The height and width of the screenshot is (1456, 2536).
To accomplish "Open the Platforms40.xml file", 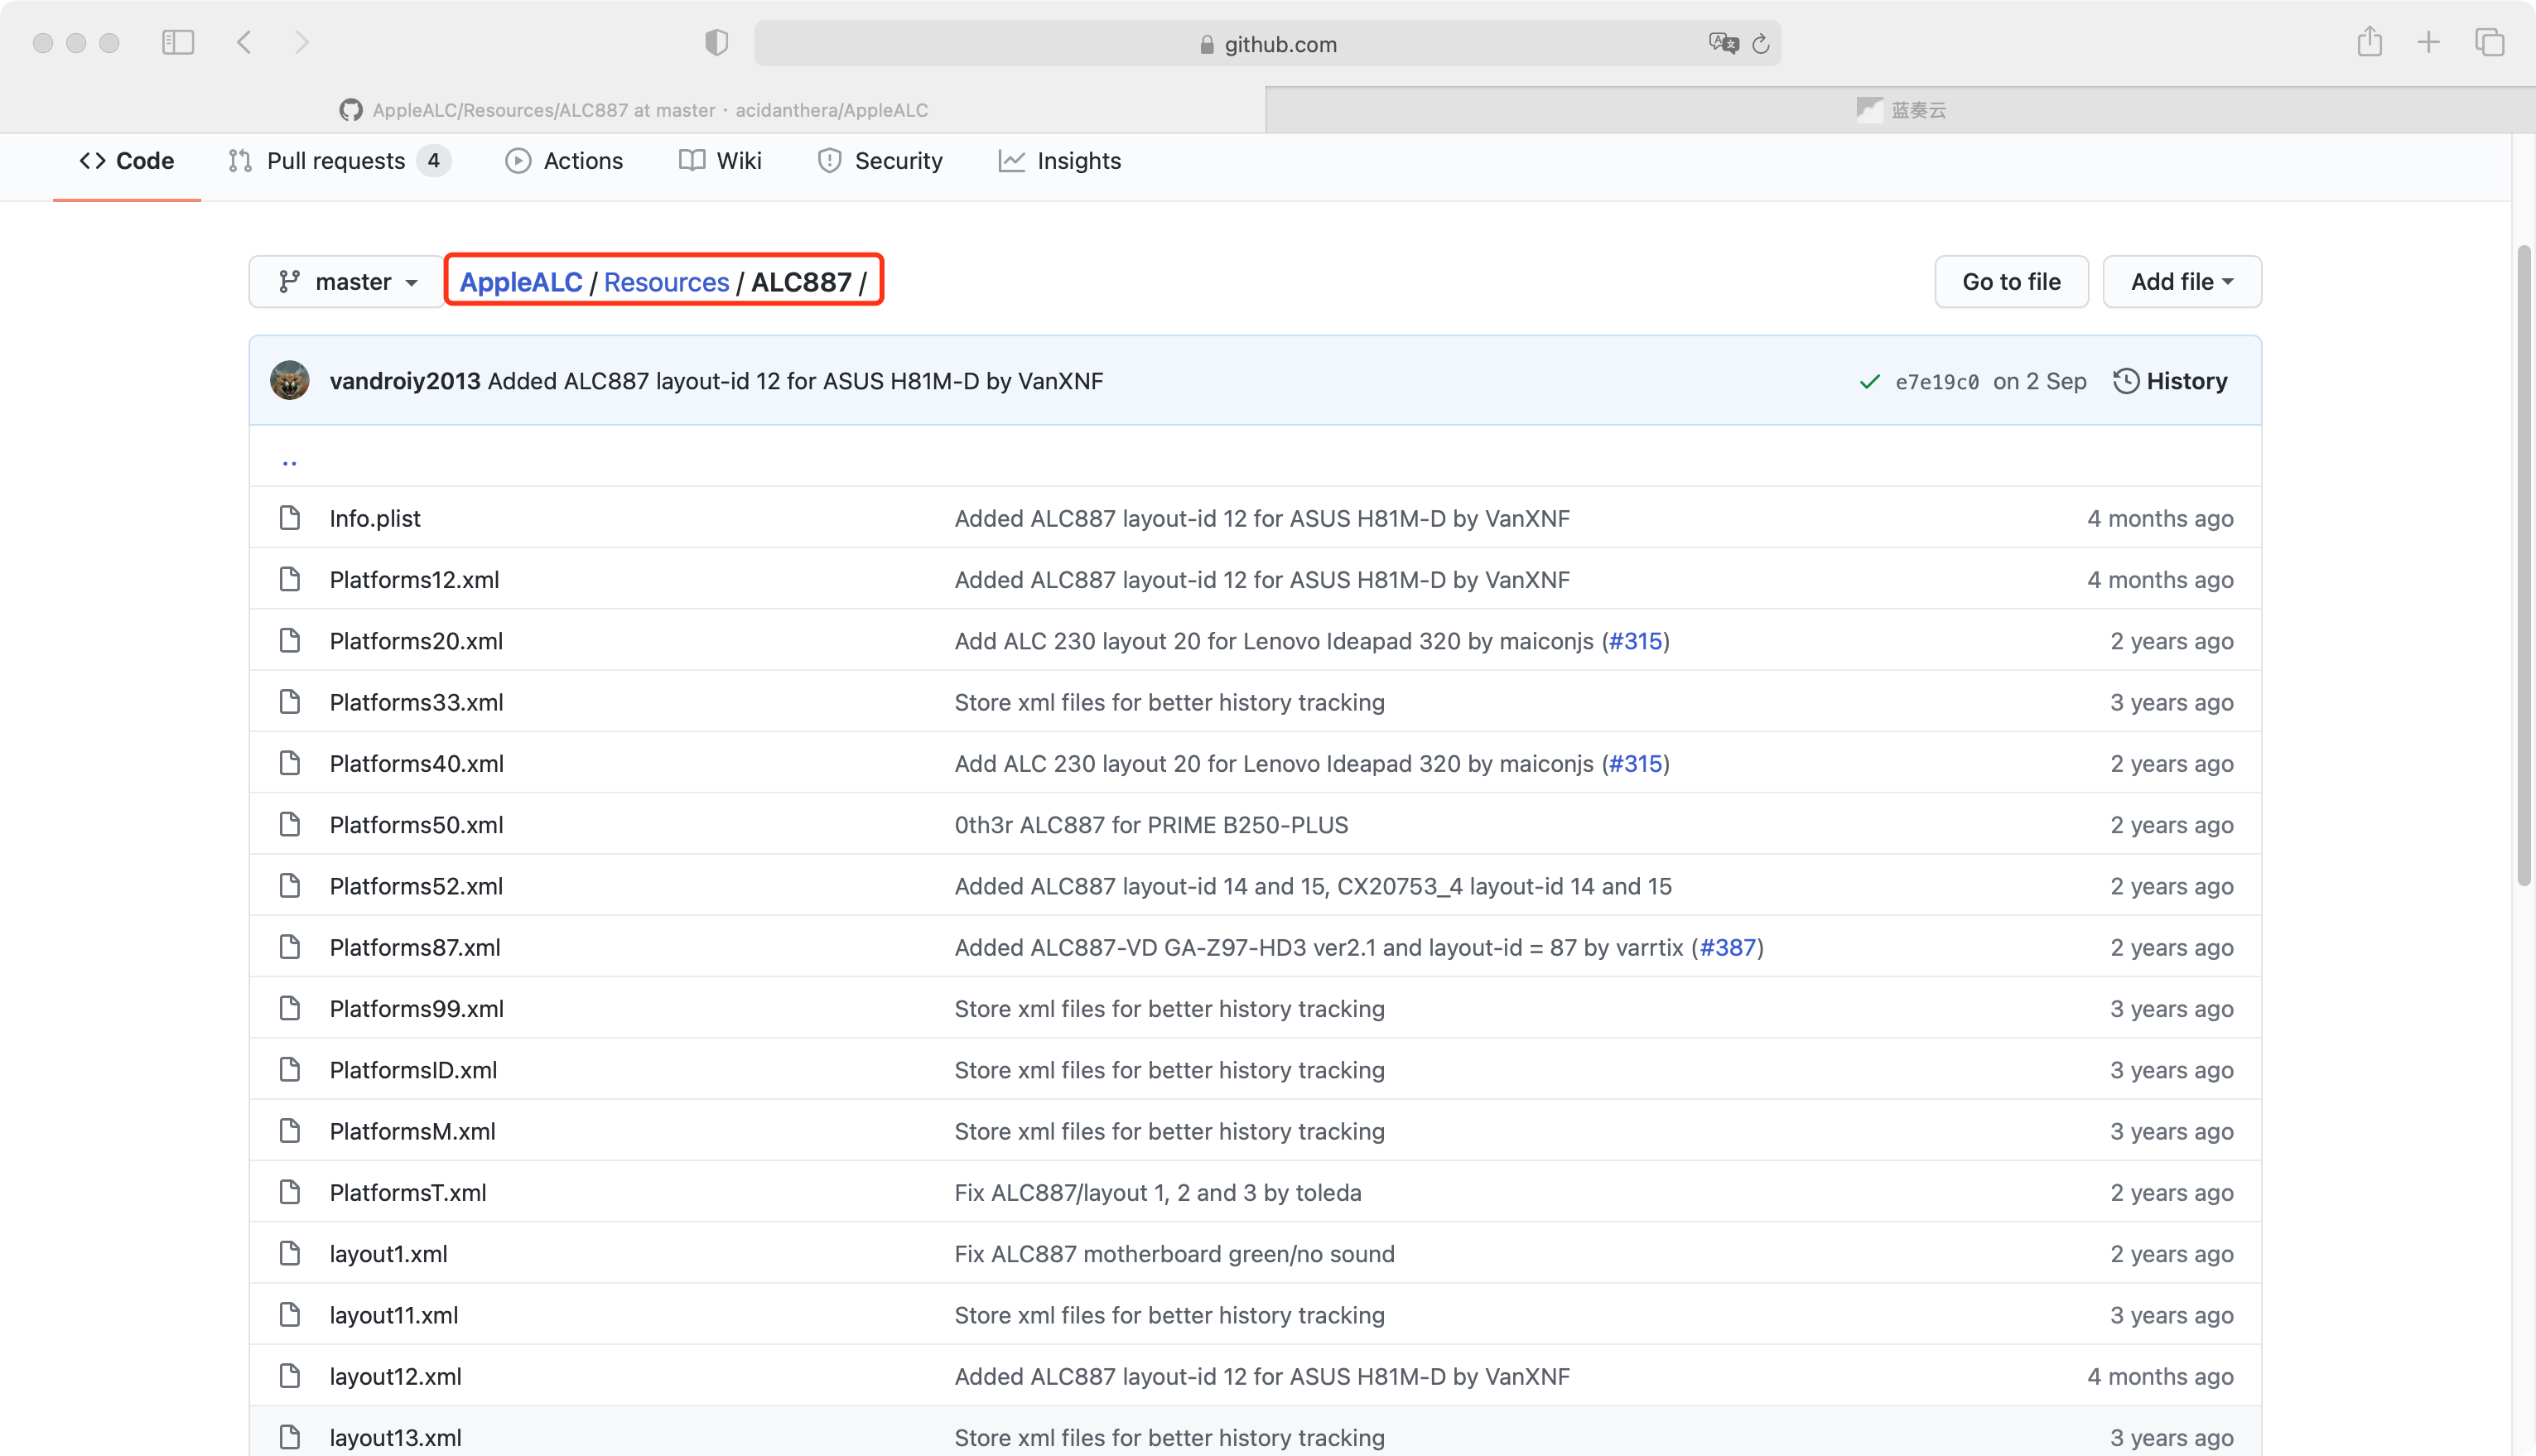I will 417,763.
